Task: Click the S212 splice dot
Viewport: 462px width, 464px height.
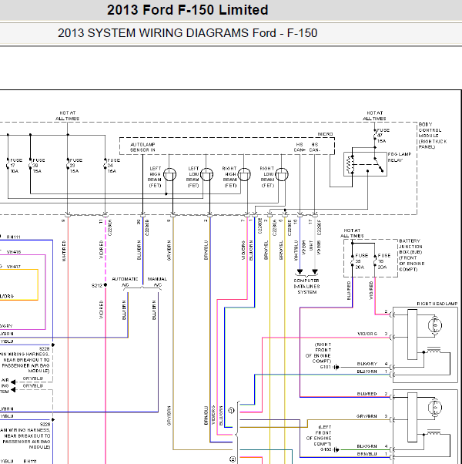Action: coord(105,285)
